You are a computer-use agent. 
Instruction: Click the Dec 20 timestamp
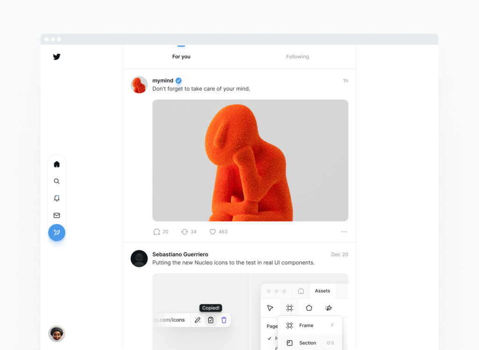(x=340, y=255)
